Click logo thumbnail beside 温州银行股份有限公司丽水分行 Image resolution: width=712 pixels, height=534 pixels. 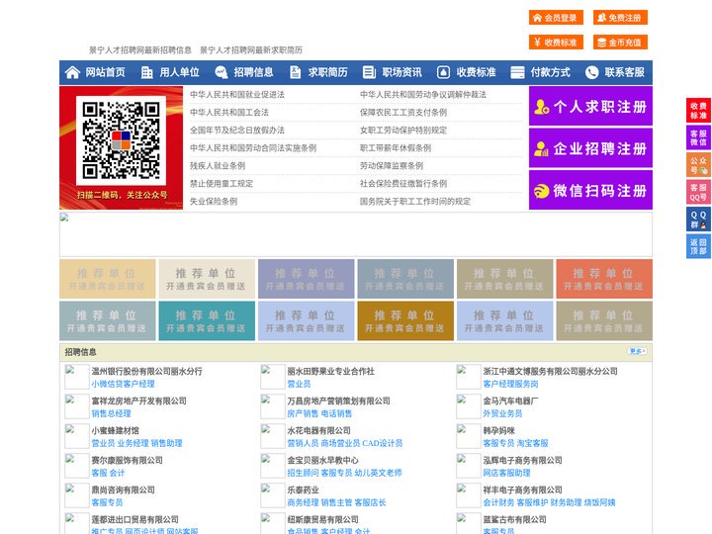[77, 377]
